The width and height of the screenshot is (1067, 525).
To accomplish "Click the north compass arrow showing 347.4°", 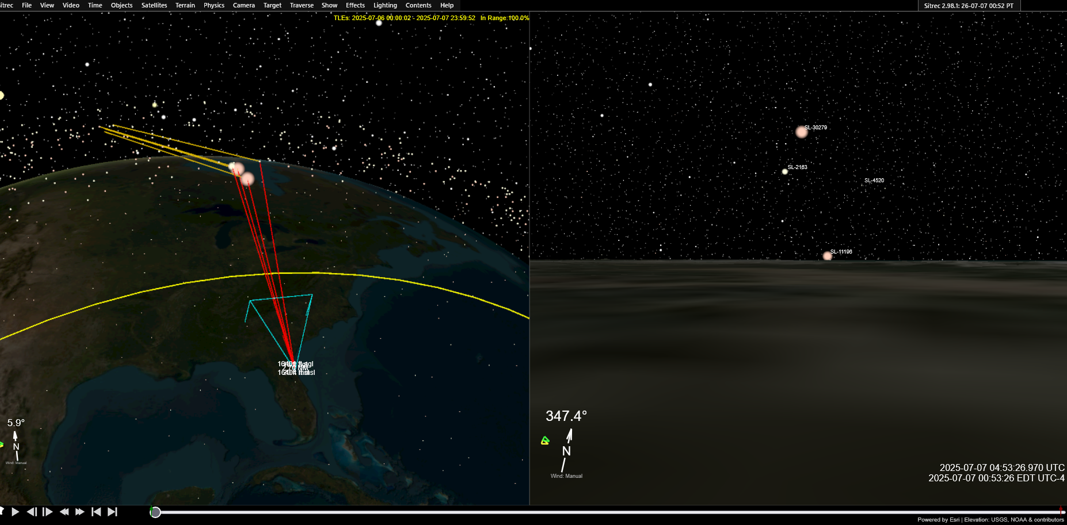I will click(x=566, y=450).
